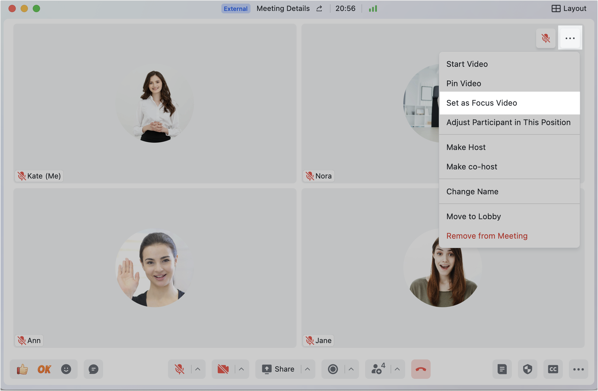Open the meeting notes icon
598x391 pixels.
[502, 369]
